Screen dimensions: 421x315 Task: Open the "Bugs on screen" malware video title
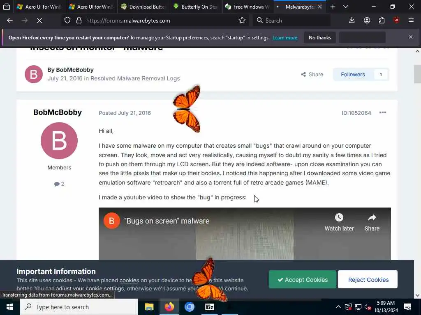coord(167,221)
